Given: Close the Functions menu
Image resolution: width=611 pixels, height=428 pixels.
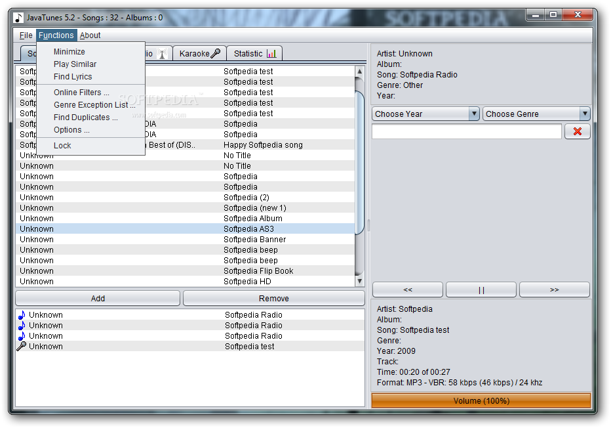Looking at the screenshot, I should (x=56, y=35).
